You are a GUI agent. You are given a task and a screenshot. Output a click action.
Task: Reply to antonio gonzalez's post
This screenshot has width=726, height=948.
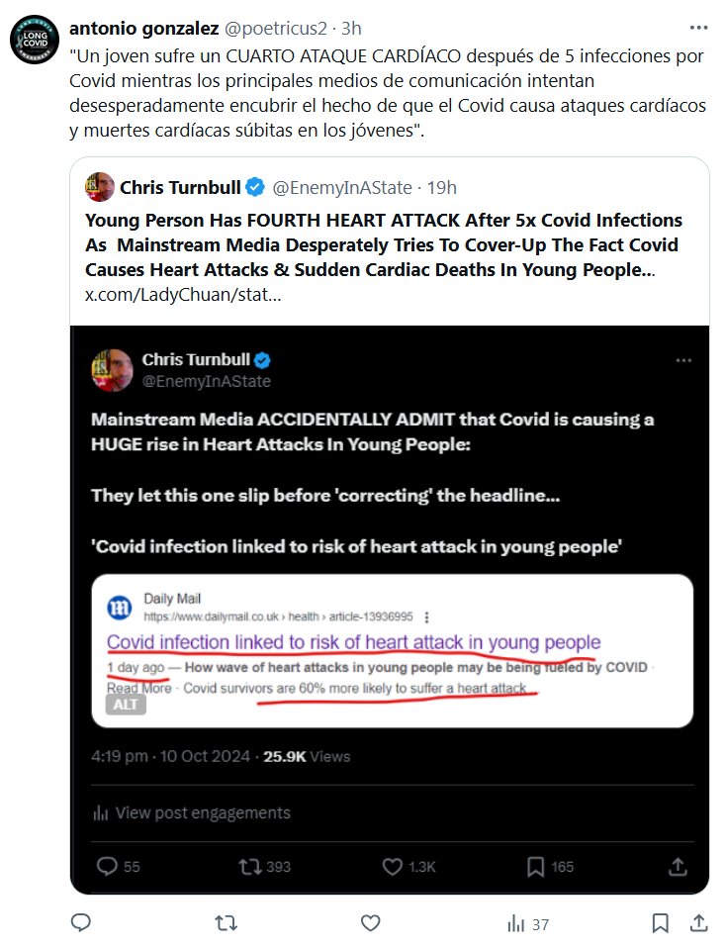pos(82,922)
